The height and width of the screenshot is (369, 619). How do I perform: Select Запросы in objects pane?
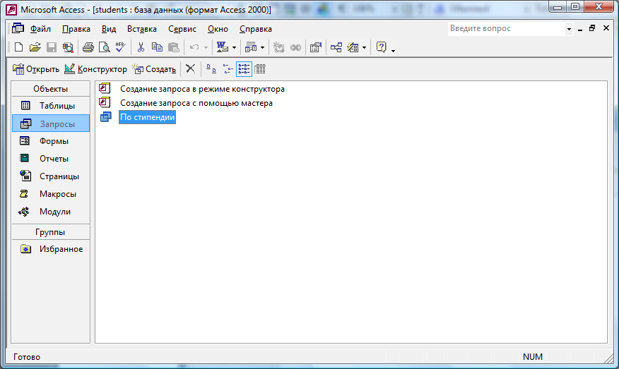click(51, 123)
